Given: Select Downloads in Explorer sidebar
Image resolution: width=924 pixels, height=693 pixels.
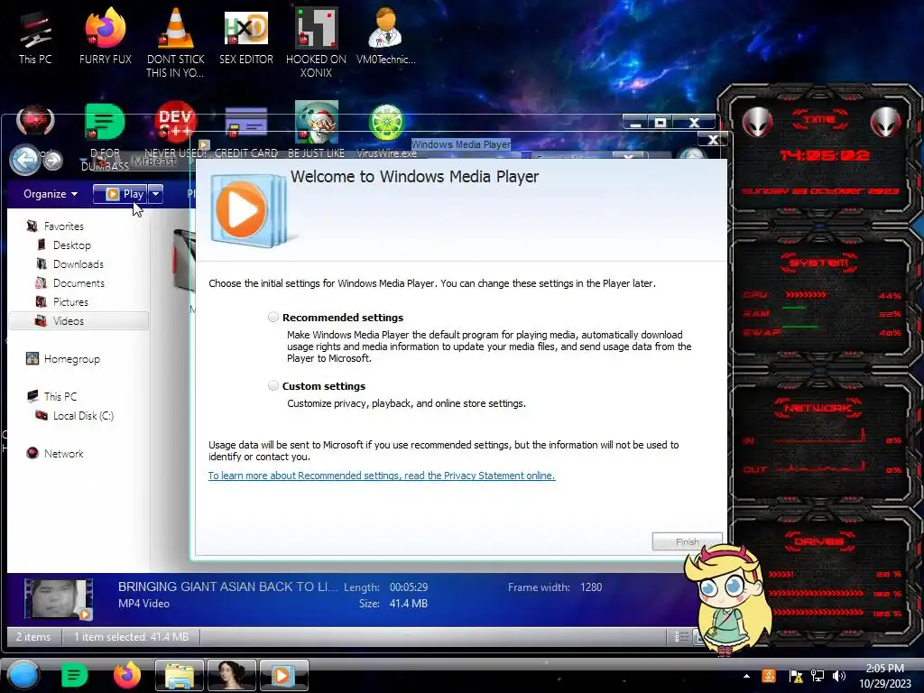Looking at the screenshot, I should pyautogui.click(x=78, y=264).
